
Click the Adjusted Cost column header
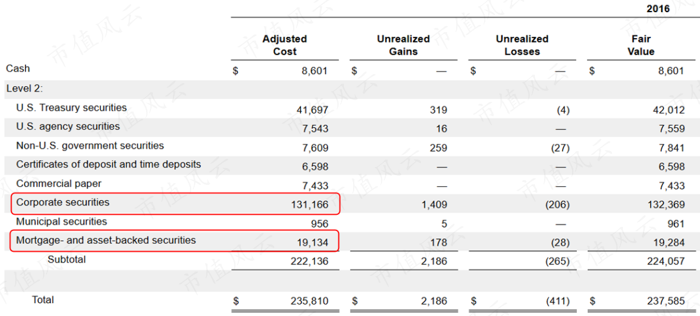(x=284, y=45)
